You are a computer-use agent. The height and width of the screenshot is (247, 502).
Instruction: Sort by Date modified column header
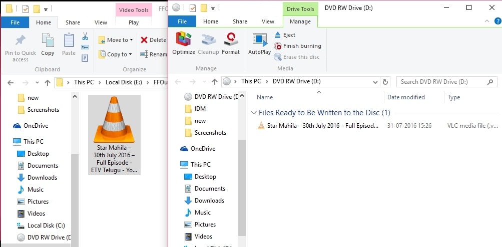[x=406, y=97]
